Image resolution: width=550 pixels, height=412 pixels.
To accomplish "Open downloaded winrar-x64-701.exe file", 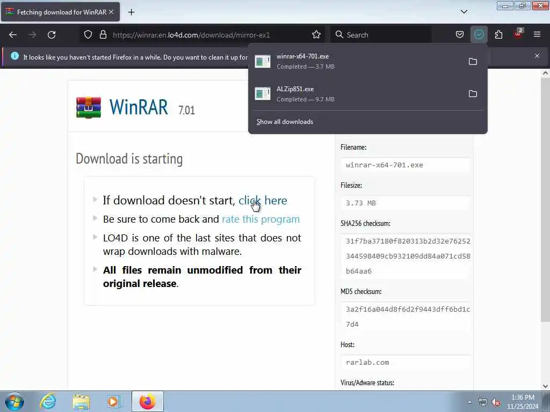I will pyautogui.click(x=358, y=61).
